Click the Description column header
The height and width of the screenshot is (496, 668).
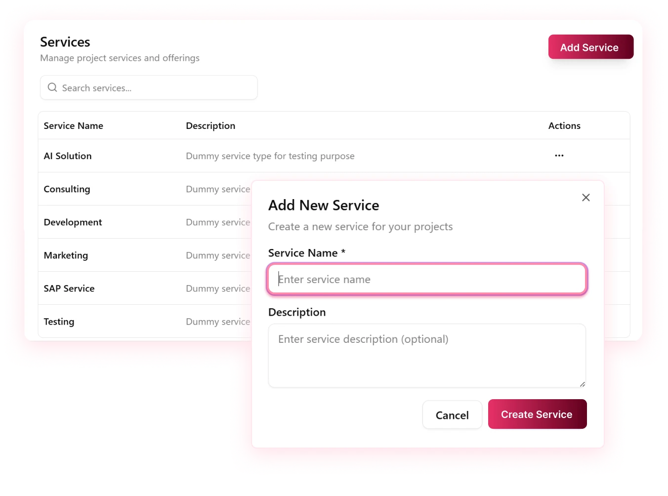click(x=210, y=125)
